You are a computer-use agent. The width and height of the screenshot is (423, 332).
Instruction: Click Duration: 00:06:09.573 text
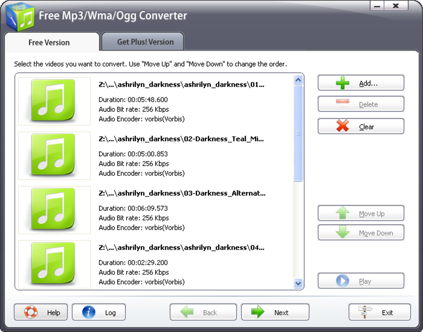click(x=133, y=208)
